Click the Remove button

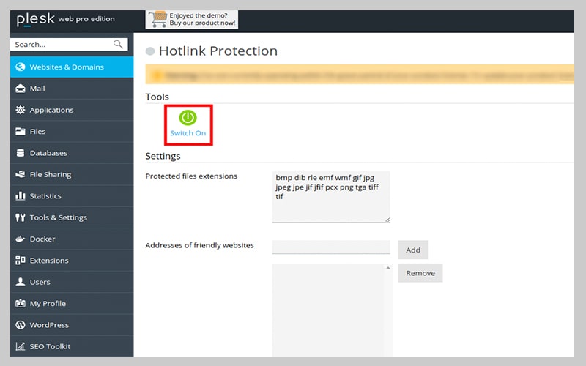420,273
